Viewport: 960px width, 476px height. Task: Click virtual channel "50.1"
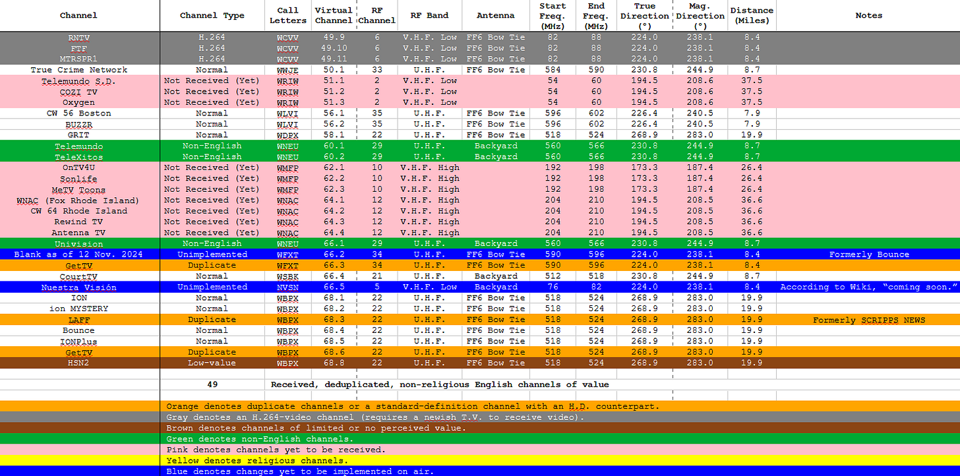coord(334,70)
